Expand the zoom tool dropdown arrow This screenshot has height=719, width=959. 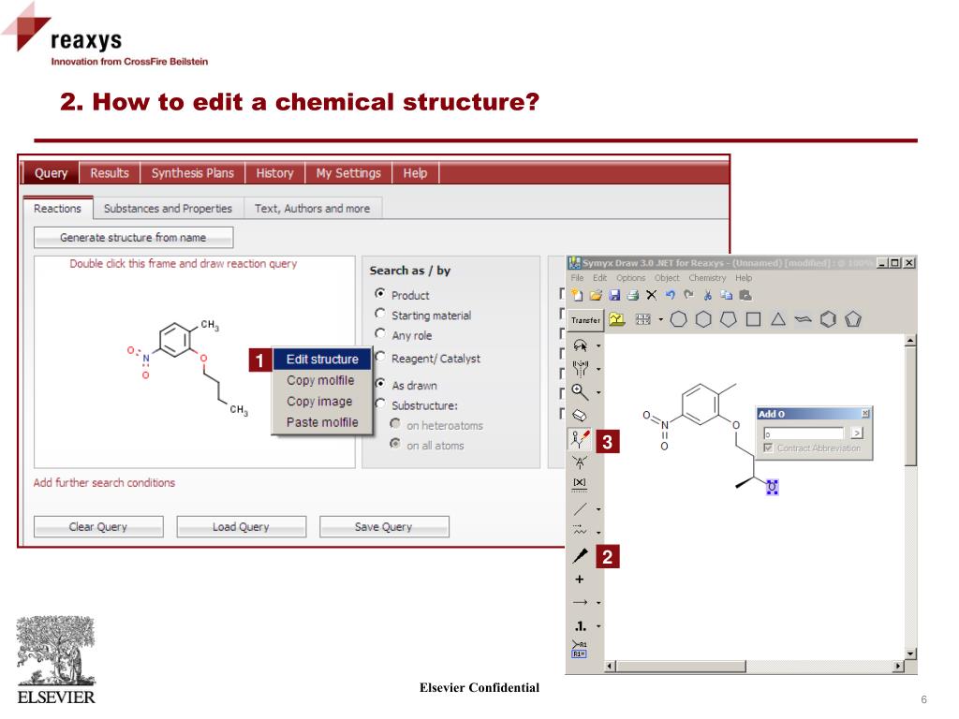598,392
